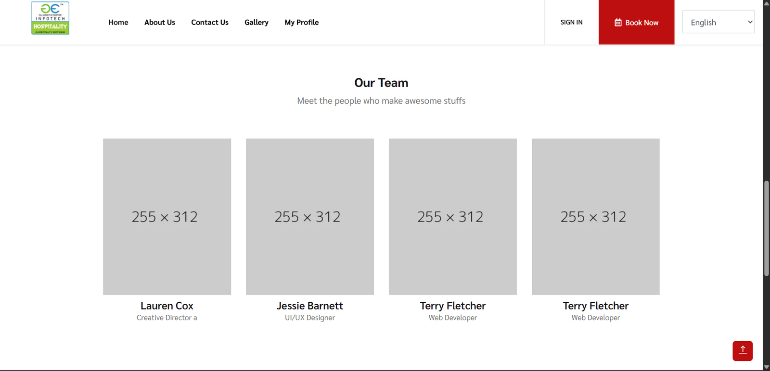
Task: Click the UI/UX Designer role text
Action: pos(309,318)
